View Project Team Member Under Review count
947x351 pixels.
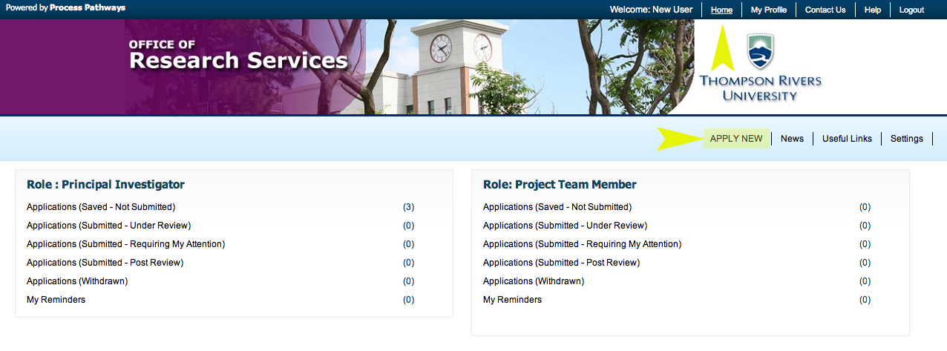click(x=865, y=226)
